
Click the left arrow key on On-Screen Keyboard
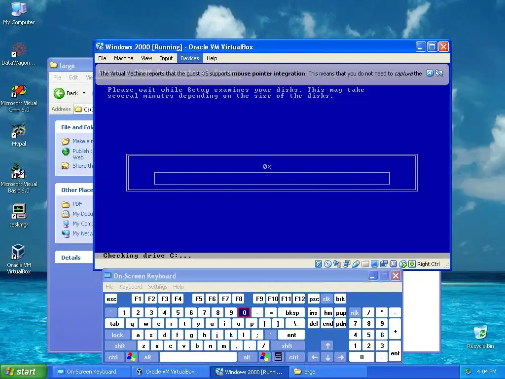click(314, 357)
